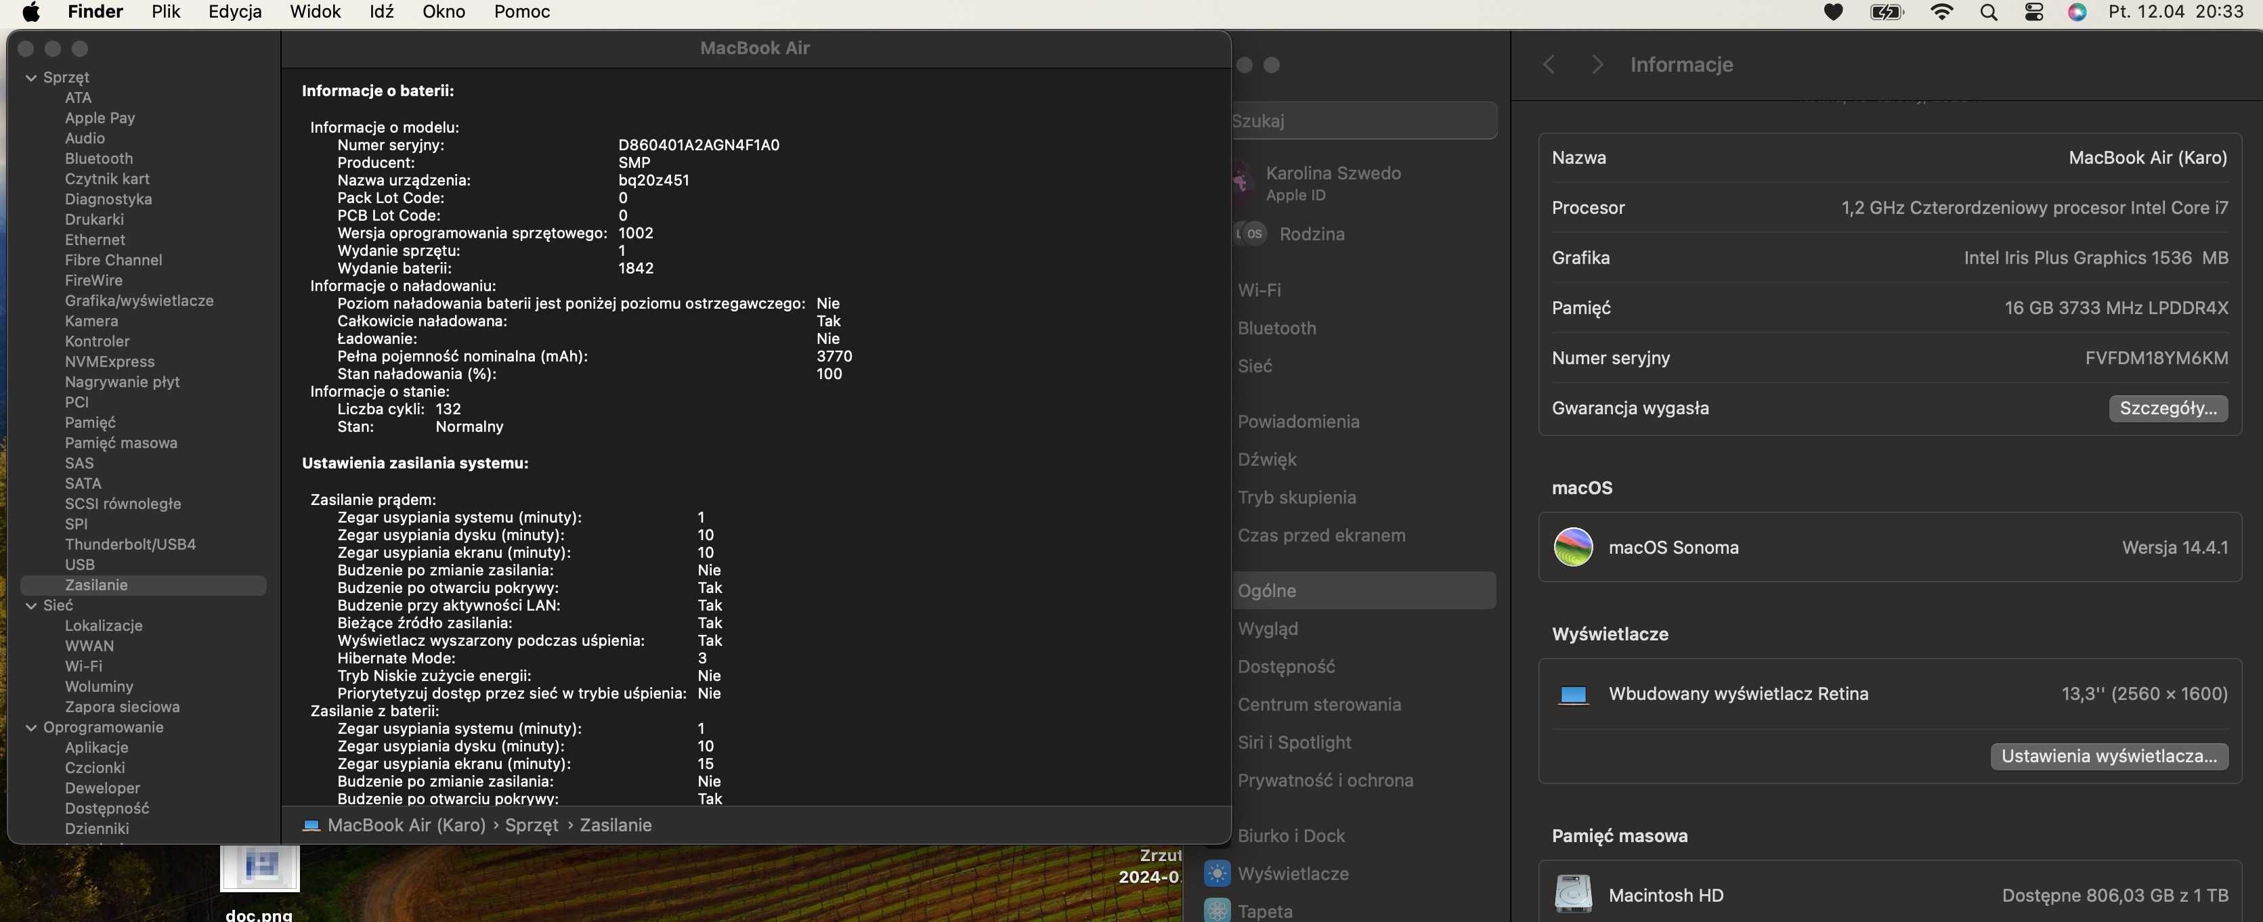This screenshot has width=2263, height=922.
Task: Open the battery status icon in menu bar
Action: pos(1887,12)
